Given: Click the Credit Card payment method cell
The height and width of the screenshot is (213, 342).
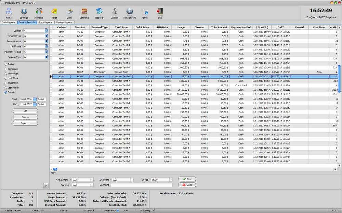Looking at the screenshot, I should point(241,86).
